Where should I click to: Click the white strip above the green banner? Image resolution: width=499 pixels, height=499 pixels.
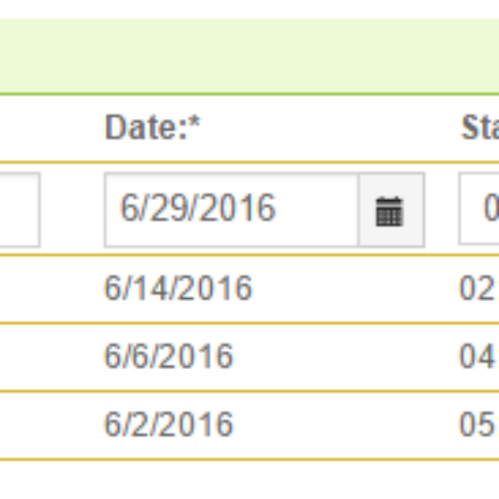click(x=249, y=10)
